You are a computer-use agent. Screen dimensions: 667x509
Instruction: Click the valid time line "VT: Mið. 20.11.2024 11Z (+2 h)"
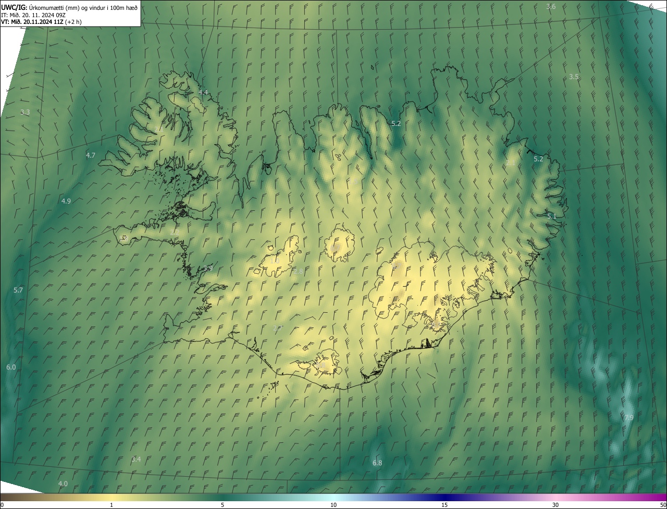click(41, 22)
